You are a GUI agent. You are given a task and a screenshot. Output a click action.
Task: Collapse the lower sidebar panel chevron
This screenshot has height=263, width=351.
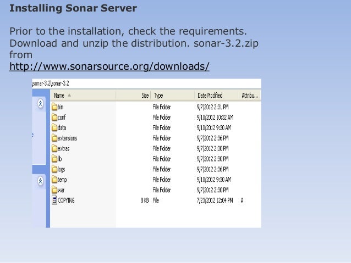point(41,181)
